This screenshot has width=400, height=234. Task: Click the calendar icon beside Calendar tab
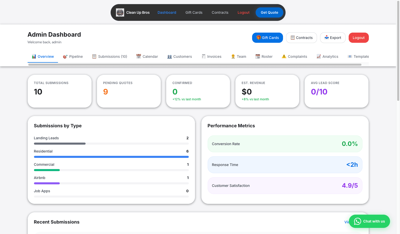139,57
